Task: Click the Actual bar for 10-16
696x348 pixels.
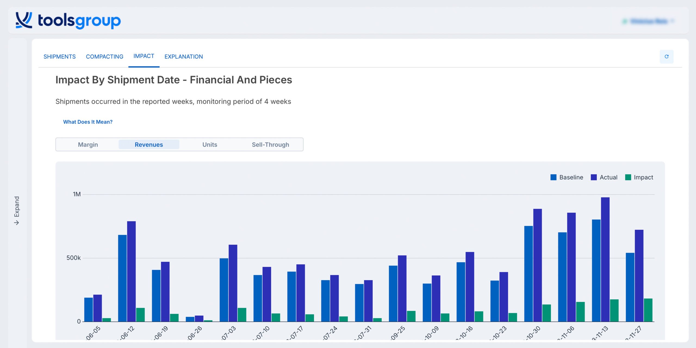Action: [x=470, y=287]
